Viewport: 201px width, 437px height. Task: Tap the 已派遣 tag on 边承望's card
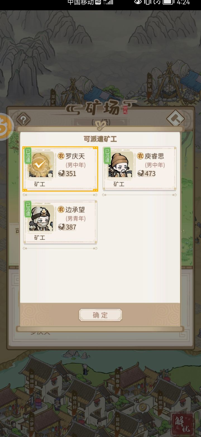click(28, 209)
